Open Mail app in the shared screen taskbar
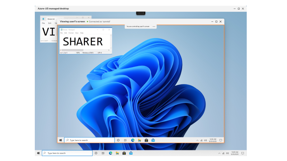 click(153, 140)
